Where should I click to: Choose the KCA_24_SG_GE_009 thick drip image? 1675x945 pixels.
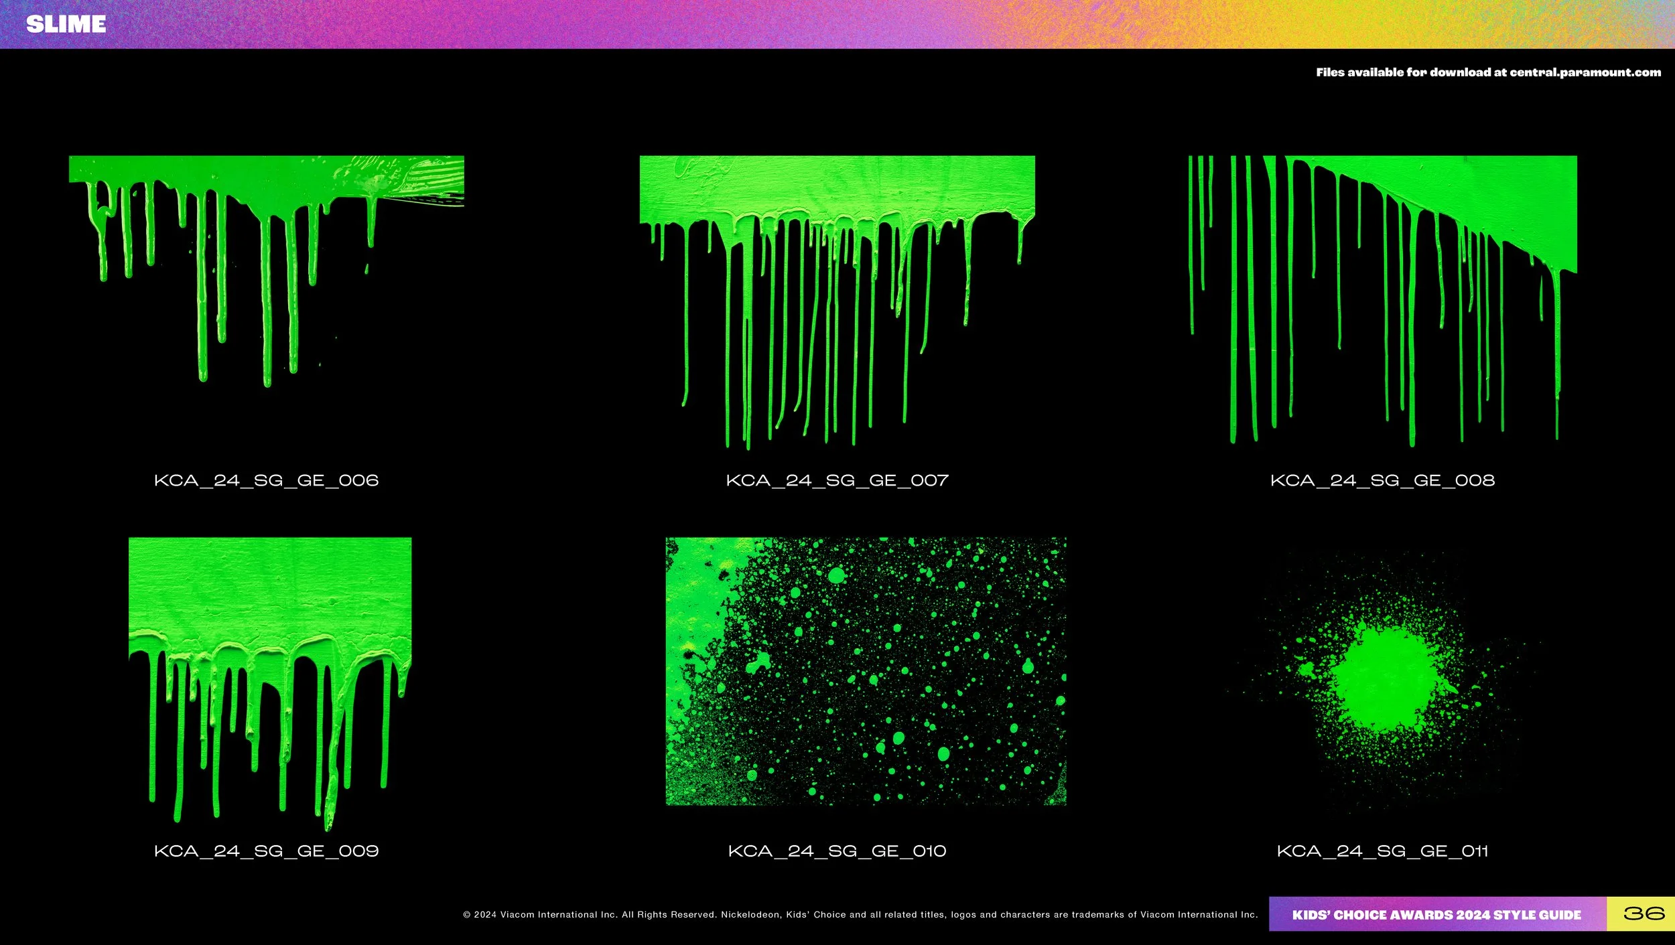click(270, 684)
